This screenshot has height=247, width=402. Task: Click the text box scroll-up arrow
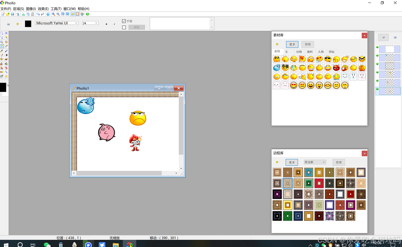pos(212,20)
